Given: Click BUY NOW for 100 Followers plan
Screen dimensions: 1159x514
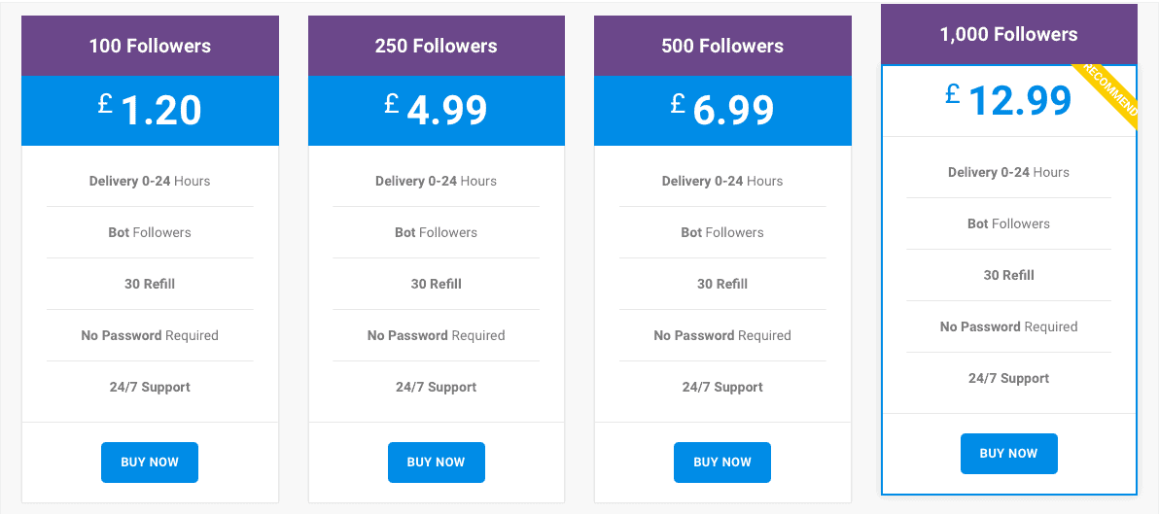Looking at the screenshot, I should pyautogui.click(x=150, y=463).
